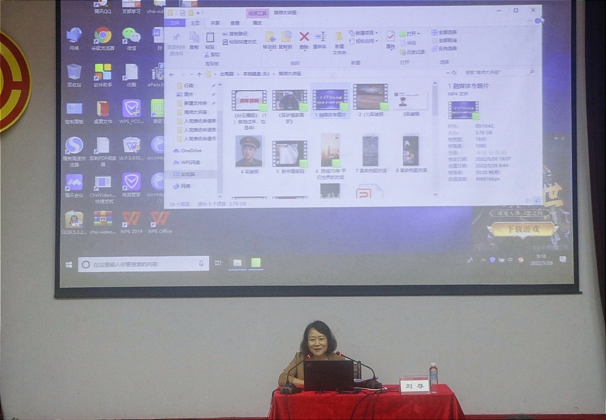
Task: Refresh the folder view in address bar
Action: [454, 73]
